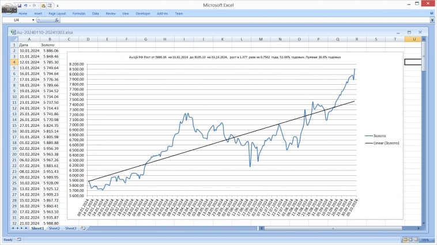Viewport: 437px width, 245px height.
Task: Click the 8 200.00 vertical axis label
Action: (76, 64)
